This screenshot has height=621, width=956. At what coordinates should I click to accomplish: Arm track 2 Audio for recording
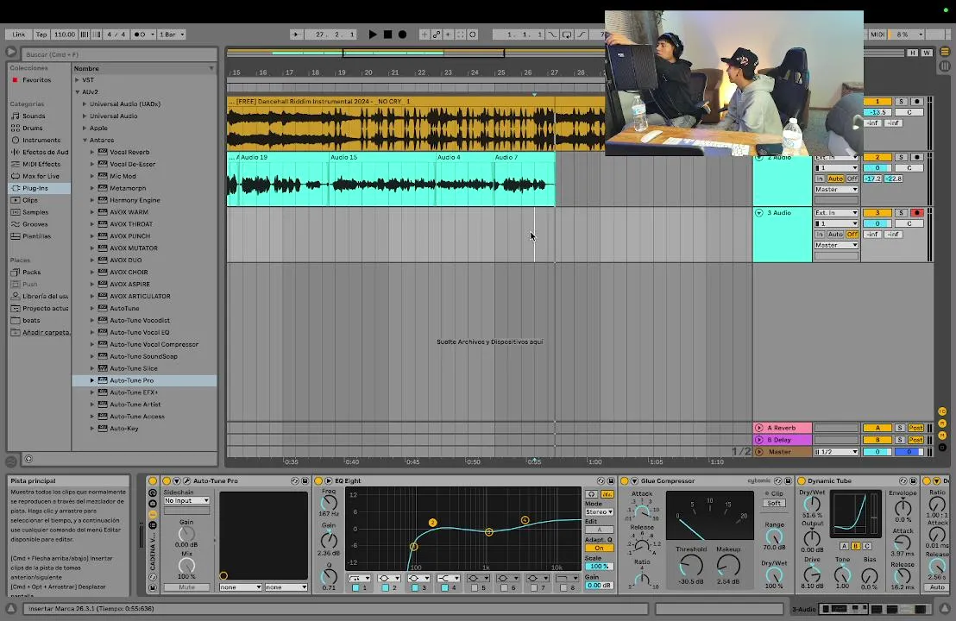click(x=916, y=157)
